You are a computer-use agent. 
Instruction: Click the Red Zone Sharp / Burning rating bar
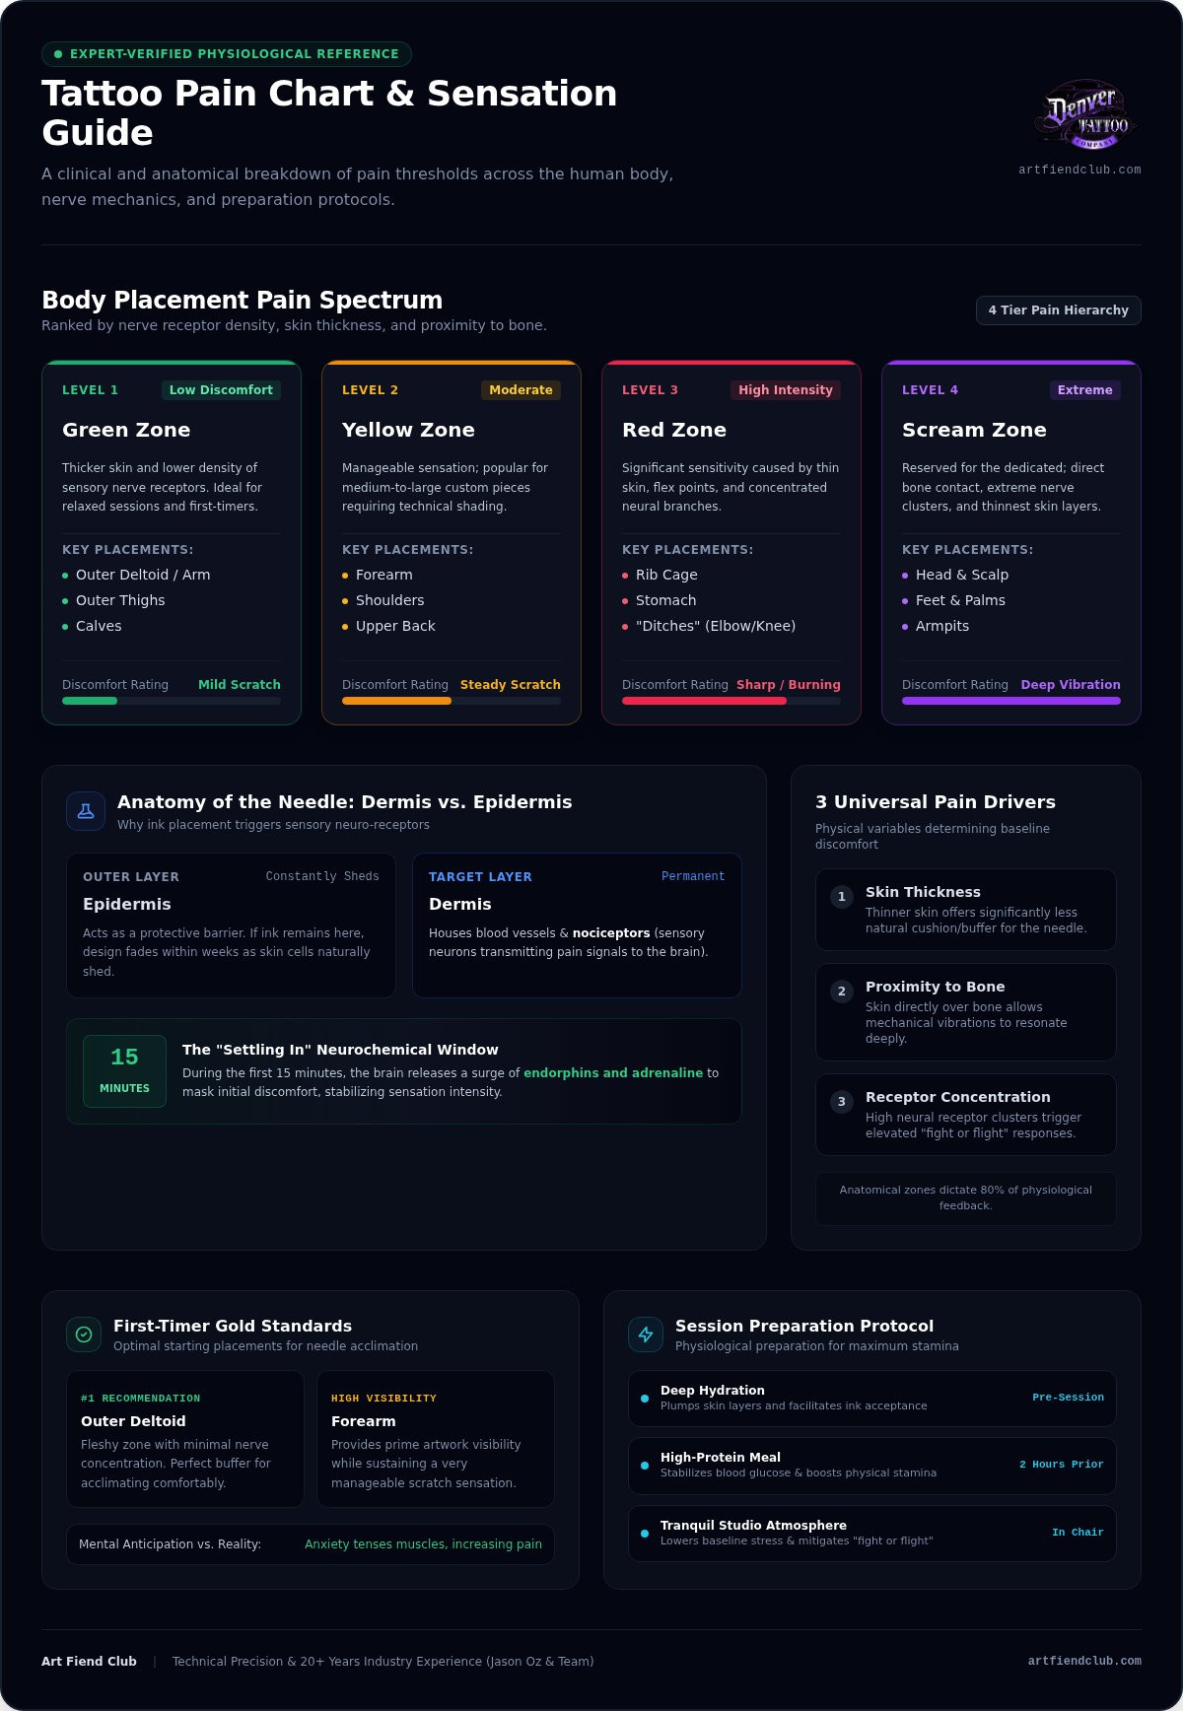pos(731,701)
